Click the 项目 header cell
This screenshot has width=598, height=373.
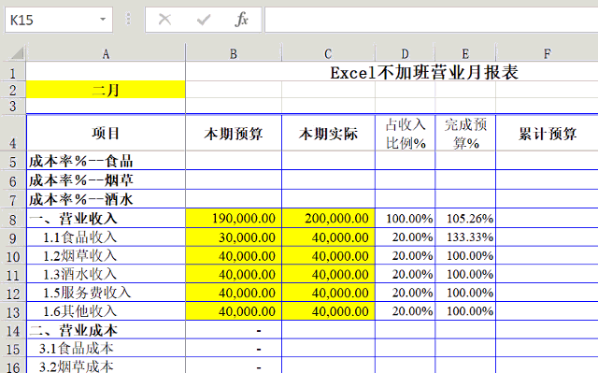point(106,133)
